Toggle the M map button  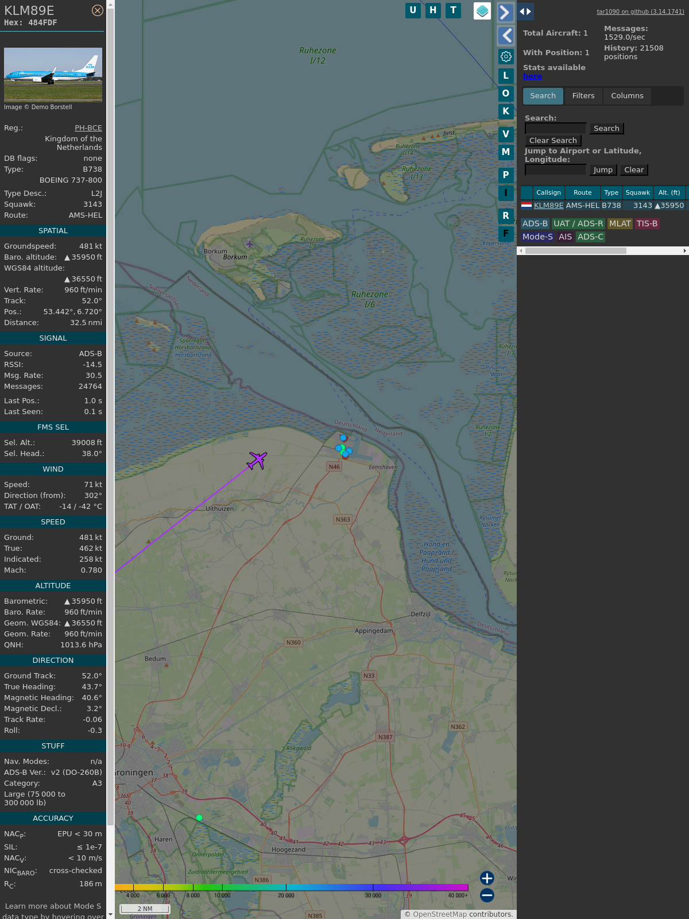click(x=506, y=152)
